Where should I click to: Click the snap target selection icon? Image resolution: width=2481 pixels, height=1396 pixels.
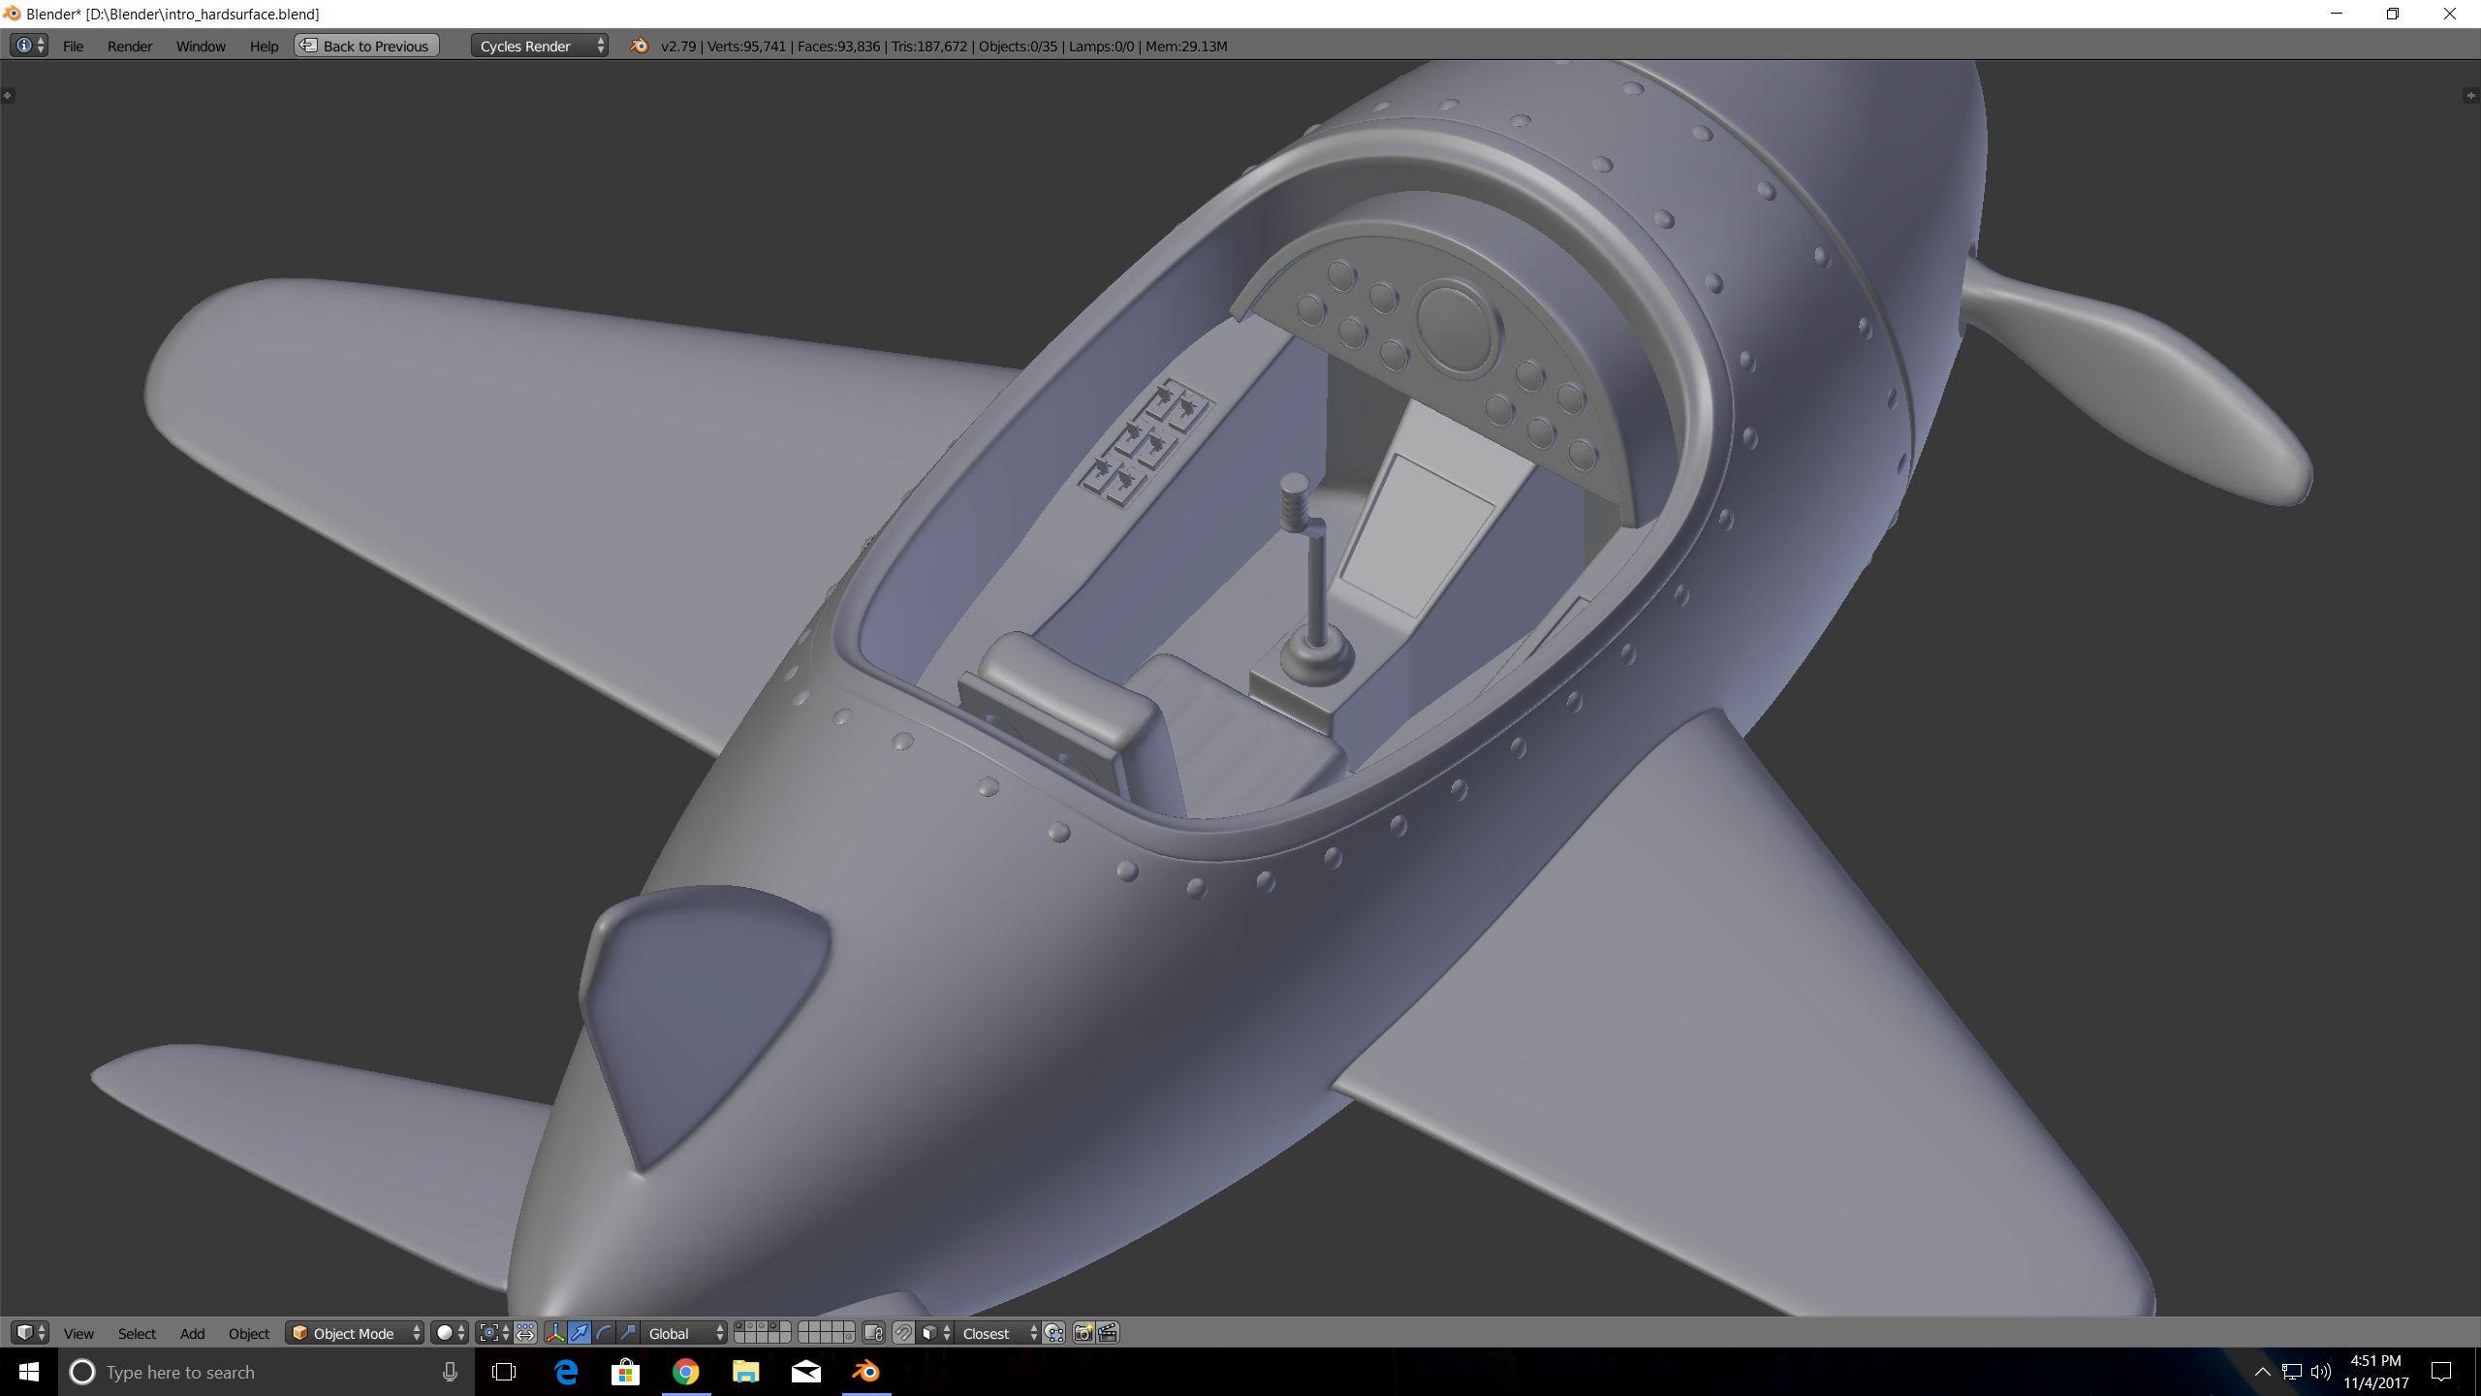click(1054, 1333)
